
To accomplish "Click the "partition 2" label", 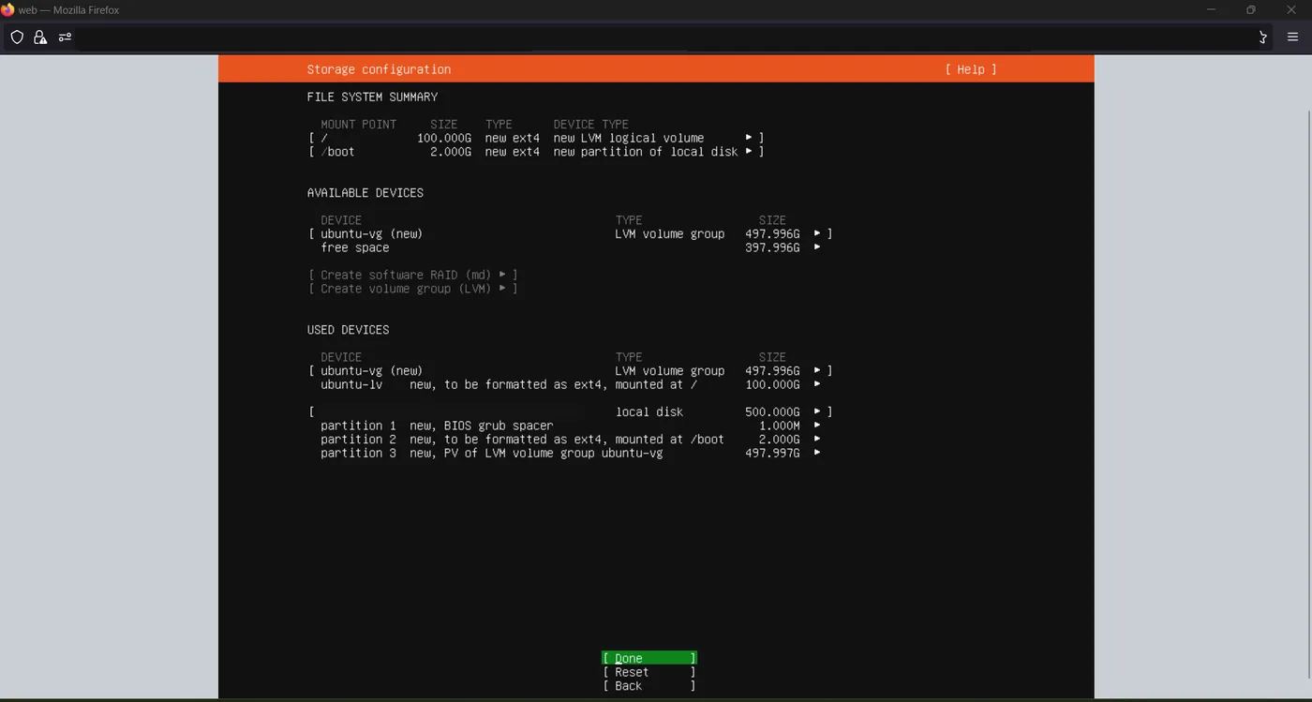I will pos(358,440).
